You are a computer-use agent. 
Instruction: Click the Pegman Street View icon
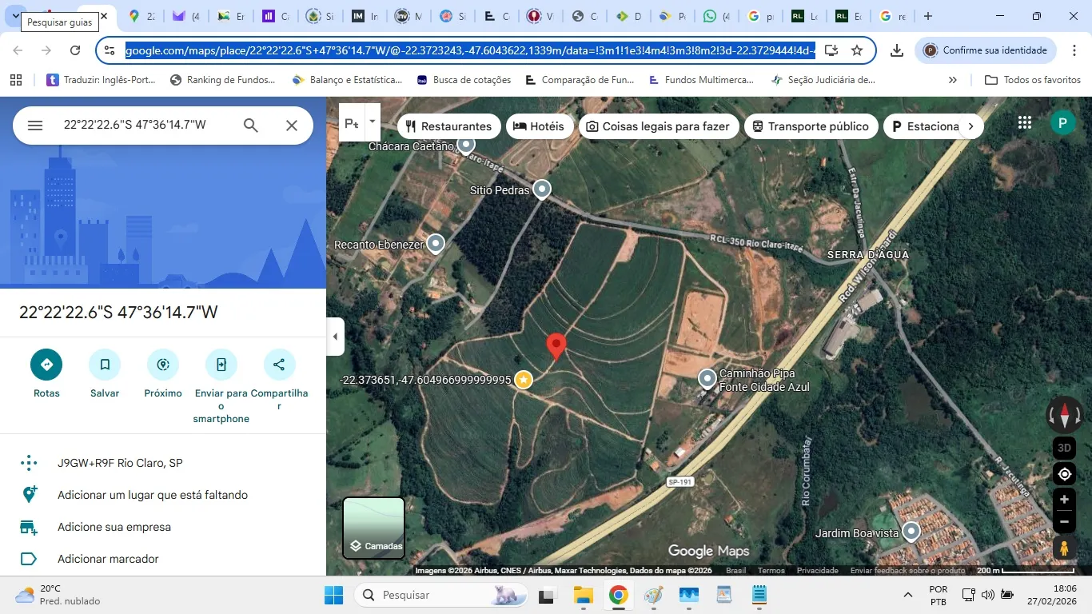(x=1064, y=548)
